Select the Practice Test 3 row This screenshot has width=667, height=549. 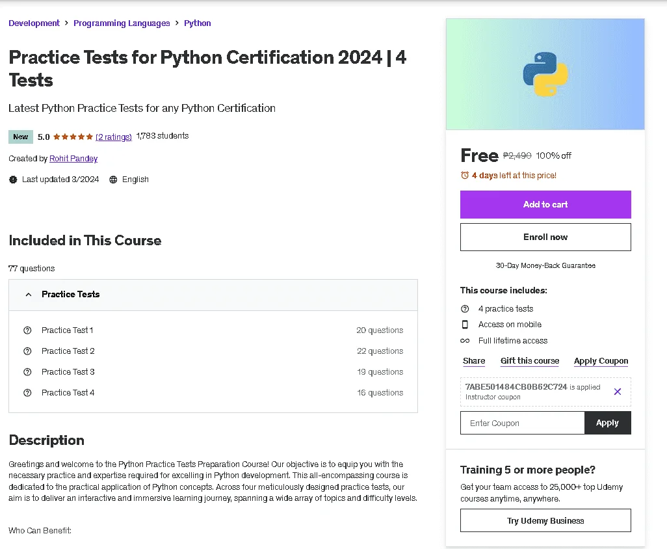pos(213,372)
